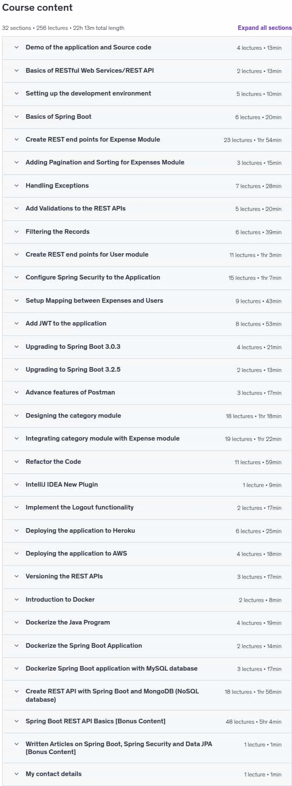Expand Deploying the application to Heroku
The image size is (292, 786).
(147, 531)
